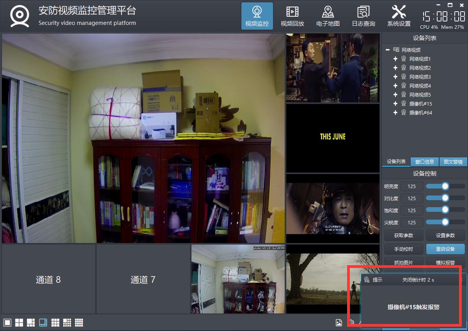Select single-window layout icon in bottom bar
The width and height of the screenshot is (468, 331).
7,322
